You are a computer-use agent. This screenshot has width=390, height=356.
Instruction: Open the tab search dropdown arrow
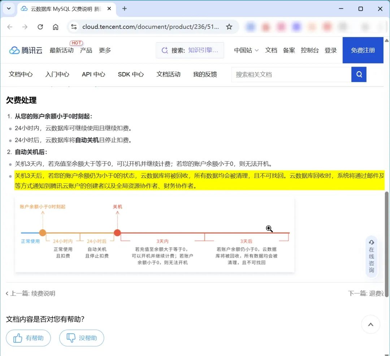pos(9,9)
